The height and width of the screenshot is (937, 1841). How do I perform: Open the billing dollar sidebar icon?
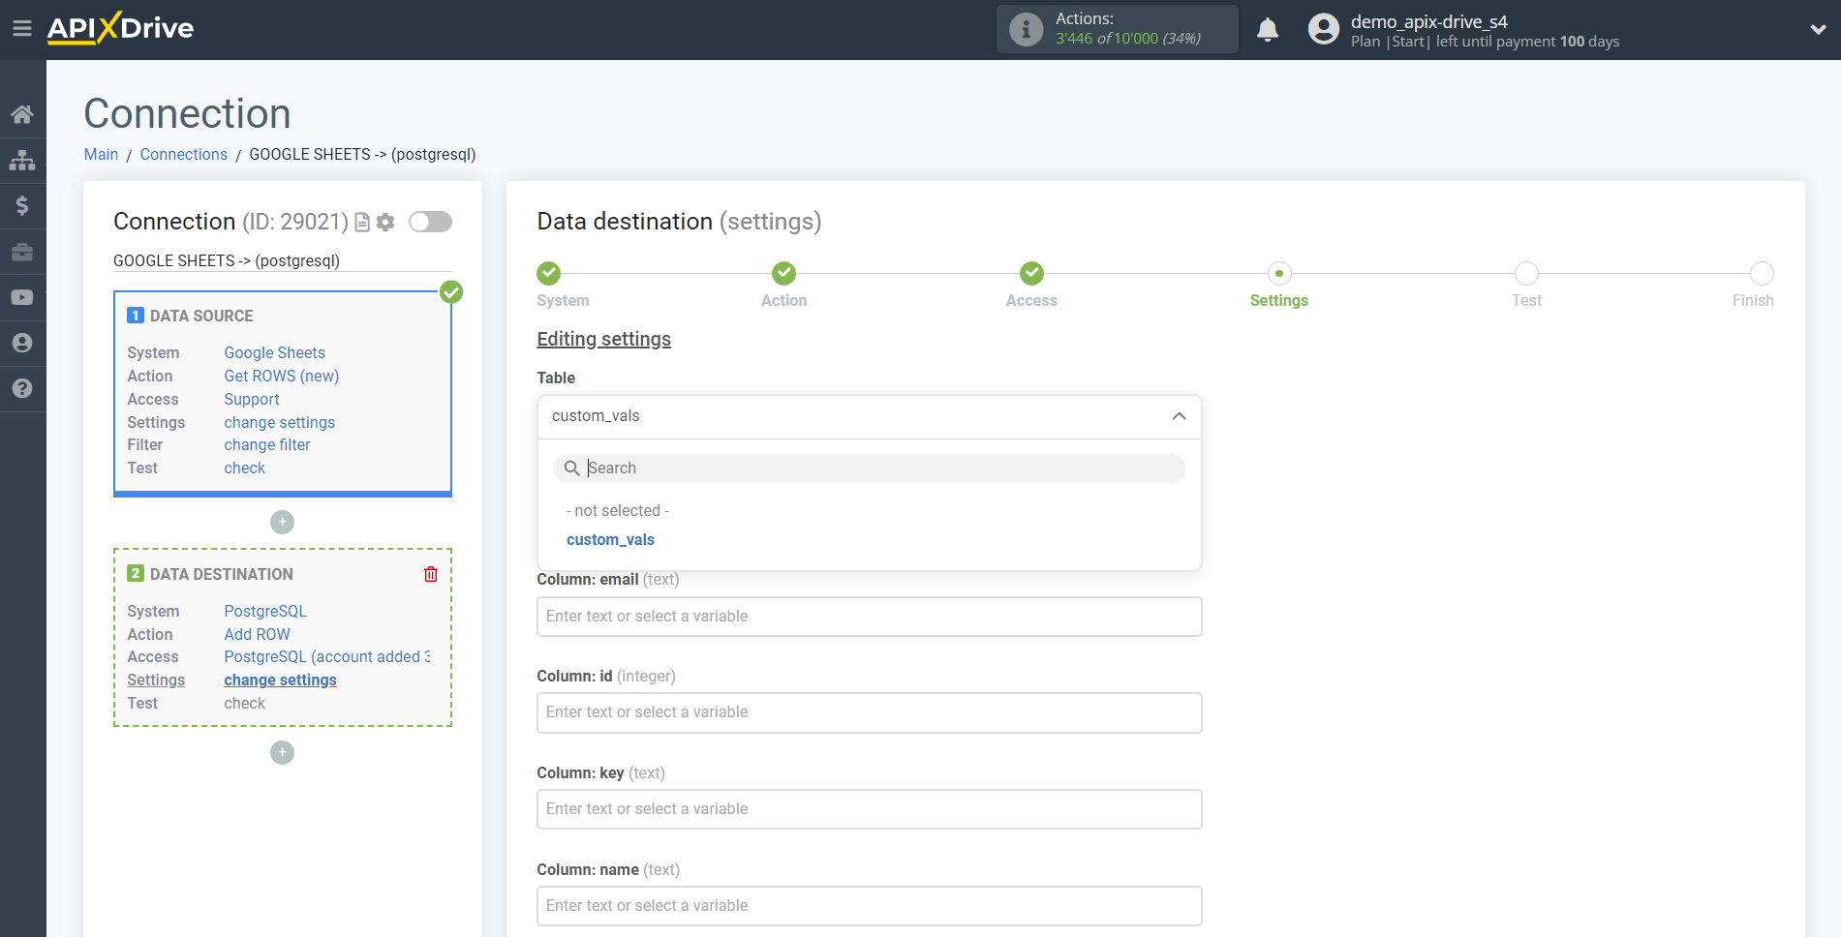point(22,205)
